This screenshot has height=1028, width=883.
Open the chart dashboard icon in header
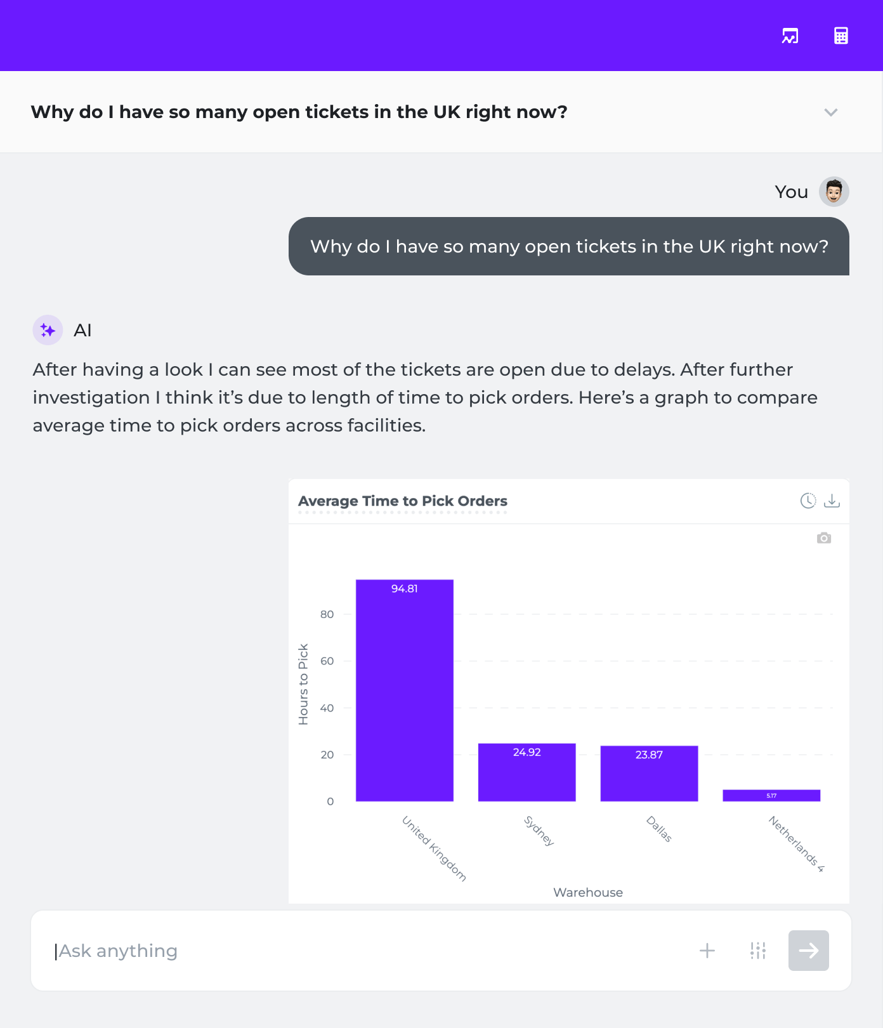point(790,36)
